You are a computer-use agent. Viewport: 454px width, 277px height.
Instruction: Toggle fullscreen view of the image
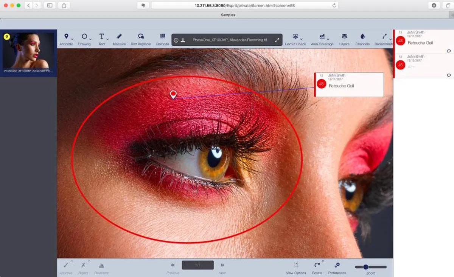(277, 40)
